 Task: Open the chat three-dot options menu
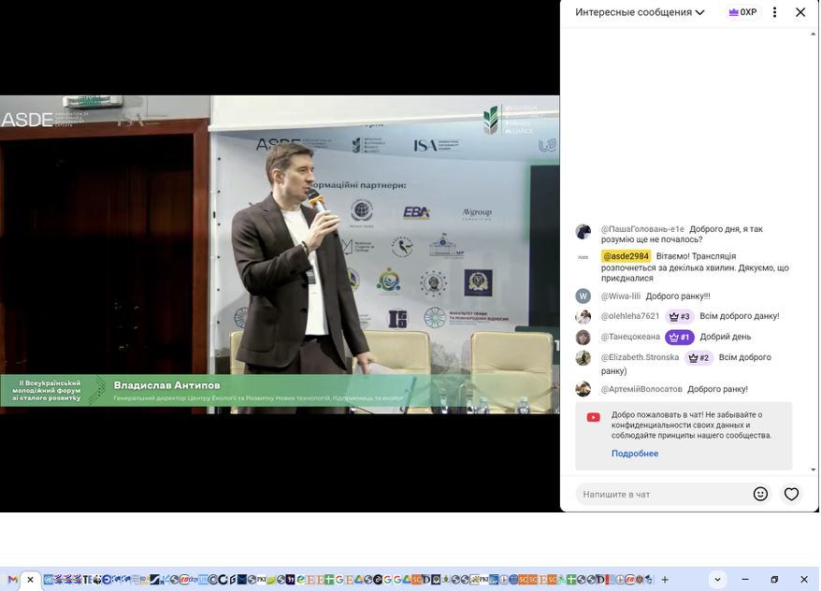pos(774,12)
